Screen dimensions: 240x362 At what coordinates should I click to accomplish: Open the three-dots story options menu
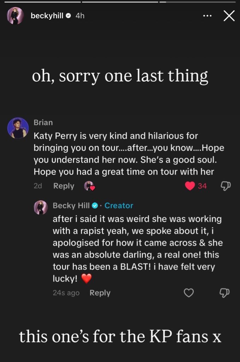click(x=207, y=16)
